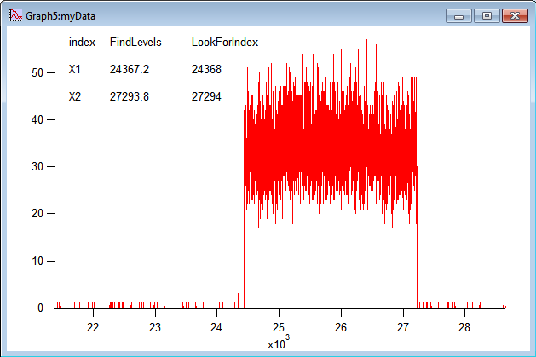Click the value 27294
The height and width of the screenshot is (357, 536).
[206, 96]
